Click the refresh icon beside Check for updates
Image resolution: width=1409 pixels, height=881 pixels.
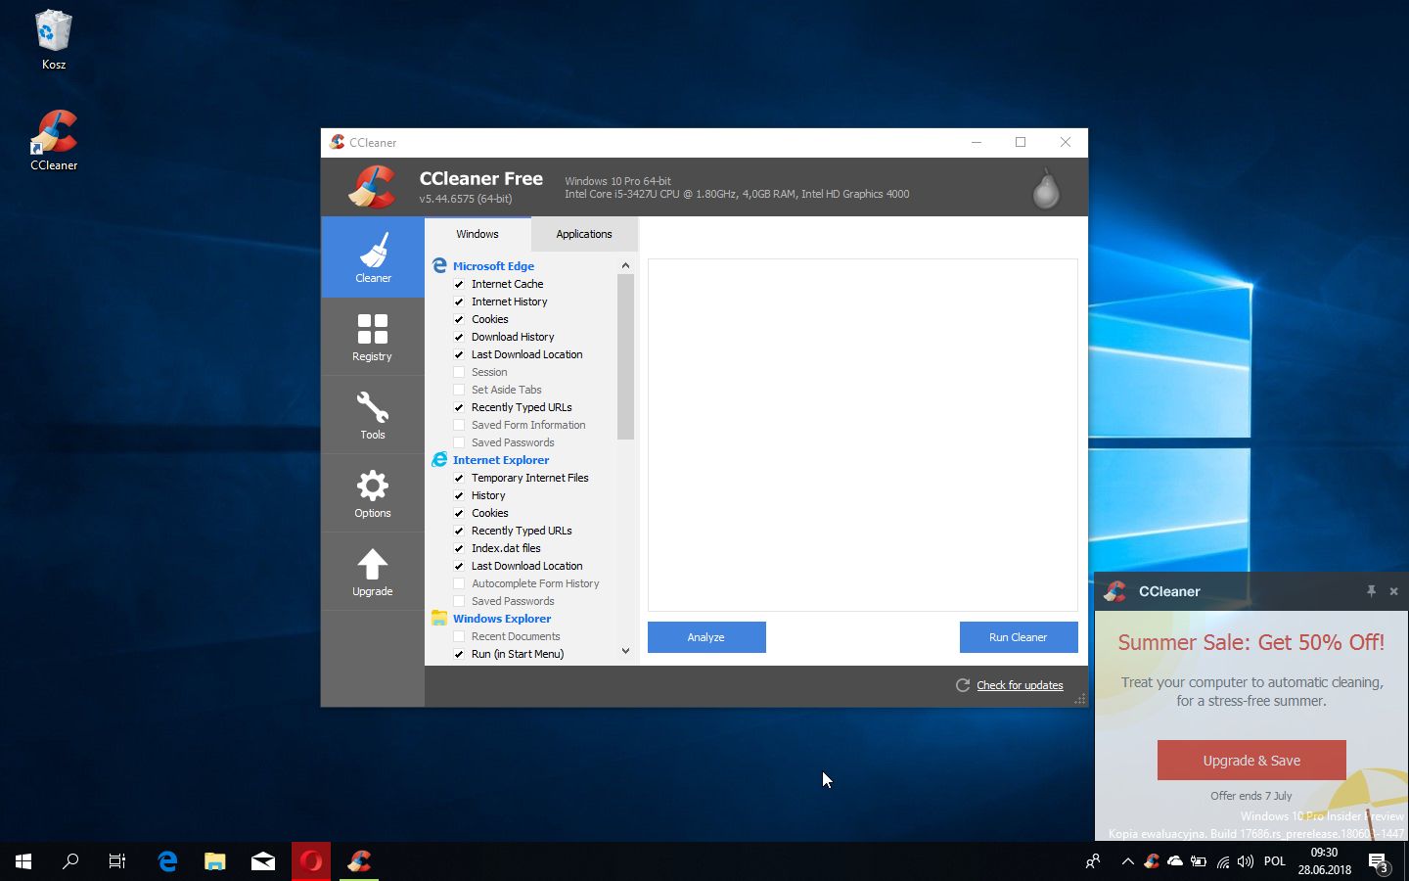pyautogui.click(x=963, y=685)
